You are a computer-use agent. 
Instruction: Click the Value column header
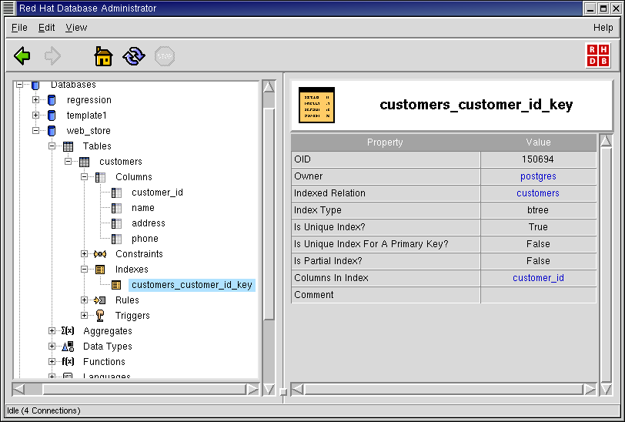click(538, 142)
